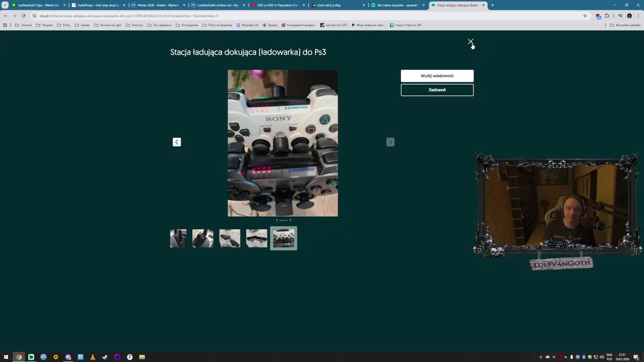Viewport: 644px width, 362px height.
Task: Switch to LustVanGoth's Anime List tab
Action: tap(218, 5)
